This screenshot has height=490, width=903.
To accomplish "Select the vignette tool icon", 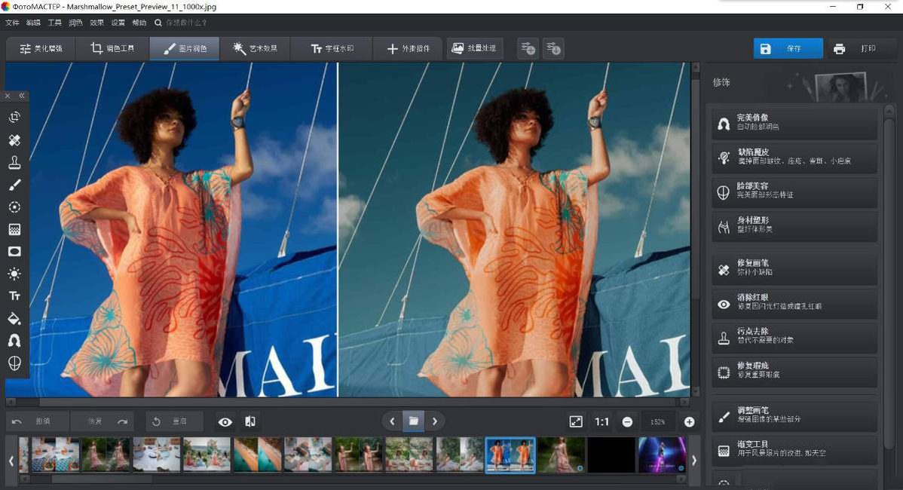I will 14,252.
